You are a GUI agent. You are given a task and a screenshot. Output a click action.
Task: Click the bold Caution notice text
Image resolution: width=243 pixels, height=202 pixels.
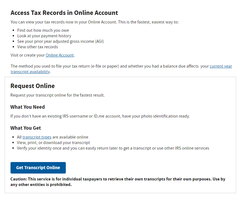(118, 182)
